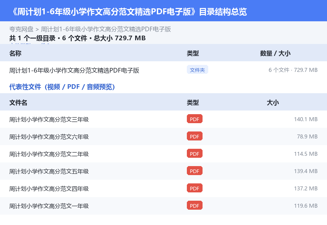Select size 78.9 MB

click(307, 136)
